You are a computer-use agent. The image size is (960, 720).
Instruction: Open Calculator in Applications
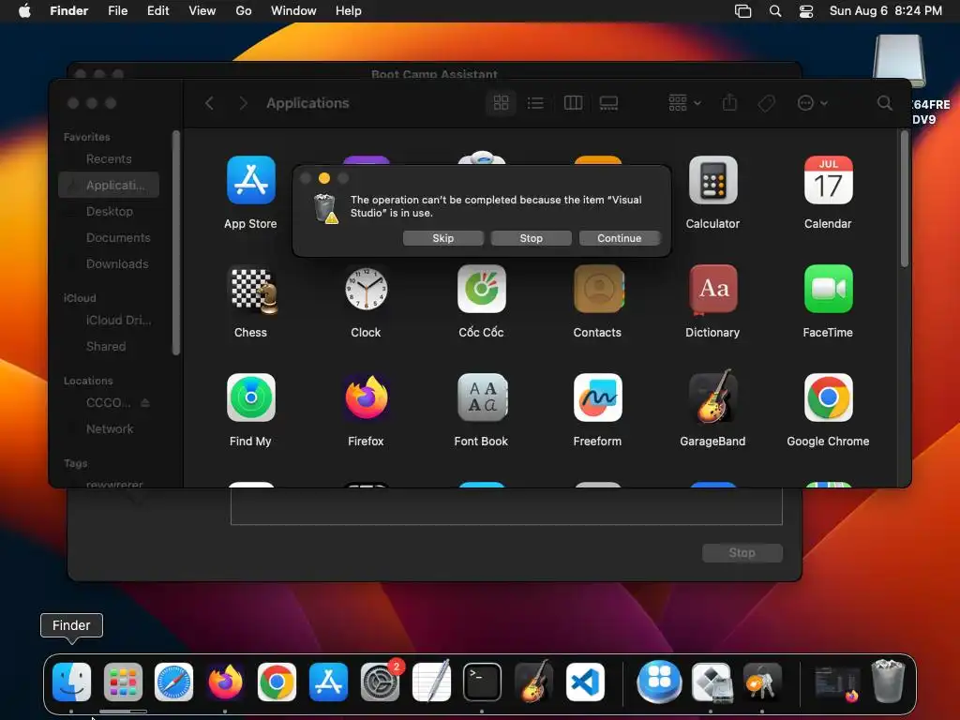[x=712, y=180]
